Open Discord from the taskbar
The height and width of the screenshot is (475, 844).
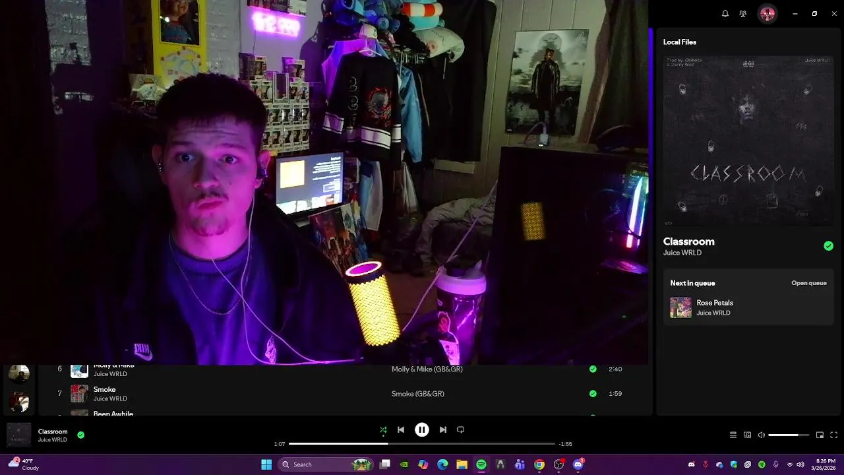click(578, 464)
